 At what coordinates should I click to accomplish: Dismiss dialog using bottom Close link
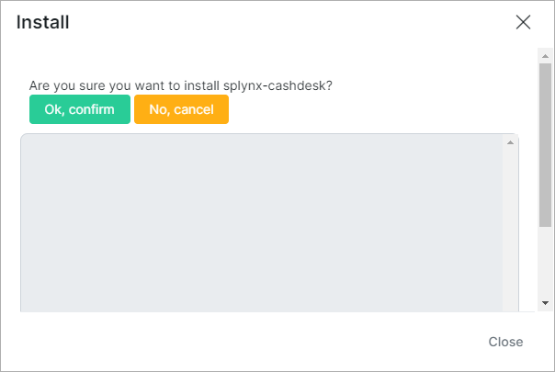[505, 342]
